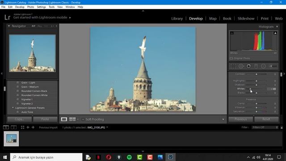Select the filmstrip photo thumbnail
The image size is (286, 161).
(x=11, y=139)
